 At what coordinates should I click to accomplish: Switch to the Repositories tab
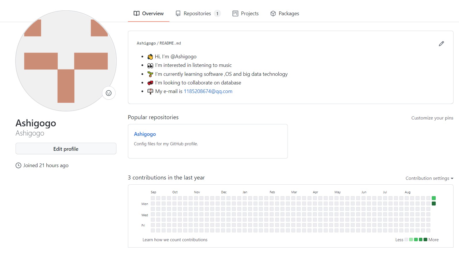[197, 13]
